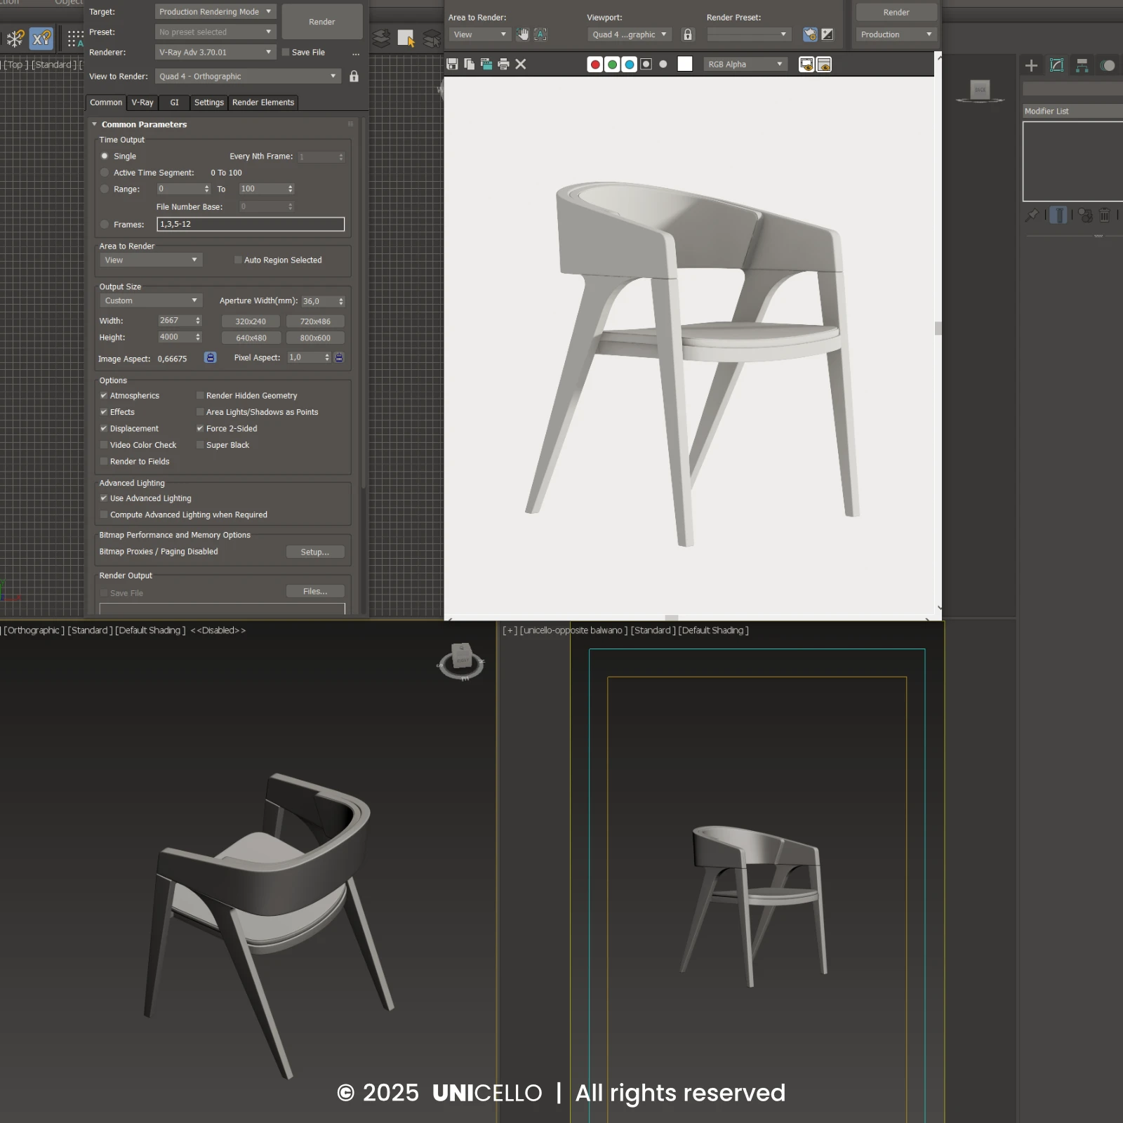1123x1123 pixels.
Task: Lock the View to Render viewport
Action: pyautogui.click(x=354, y=77)
